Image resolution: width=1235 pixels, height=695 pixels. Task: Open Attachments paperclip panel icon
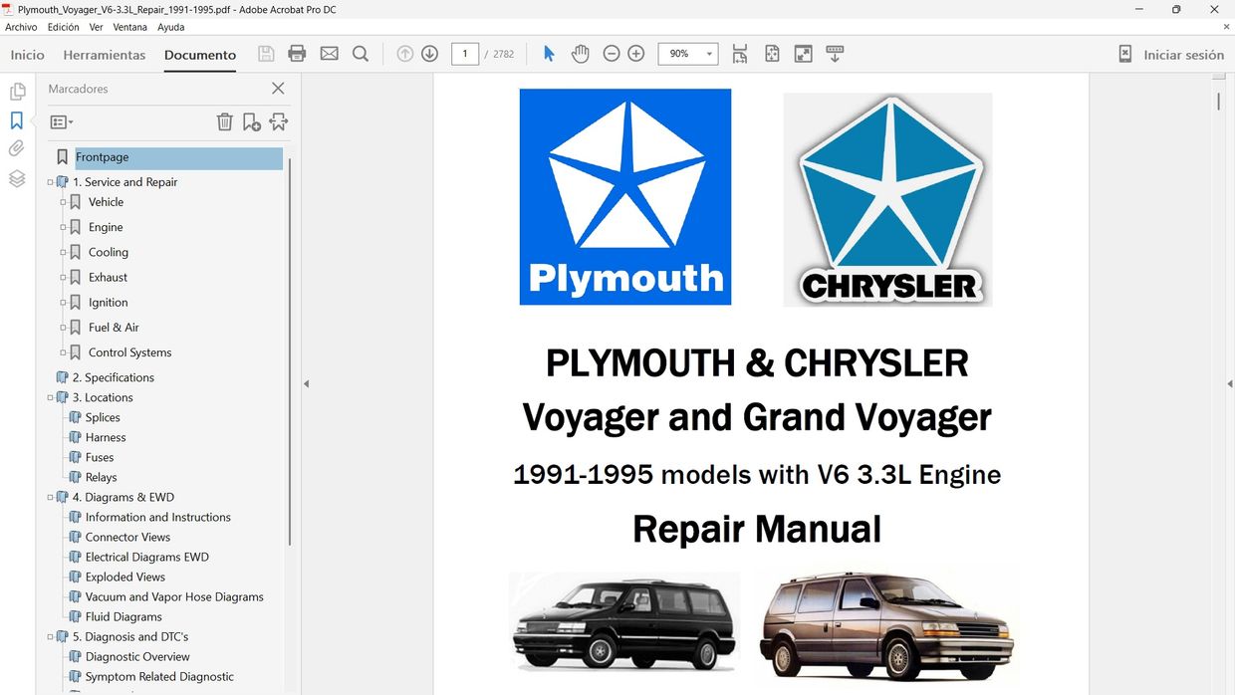(x=17, y=149)
